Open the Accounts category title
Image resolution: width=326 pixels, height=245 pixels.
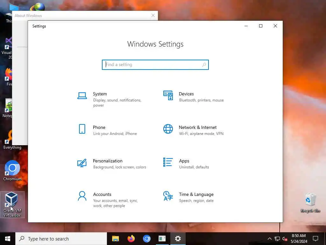click(102, 194)
